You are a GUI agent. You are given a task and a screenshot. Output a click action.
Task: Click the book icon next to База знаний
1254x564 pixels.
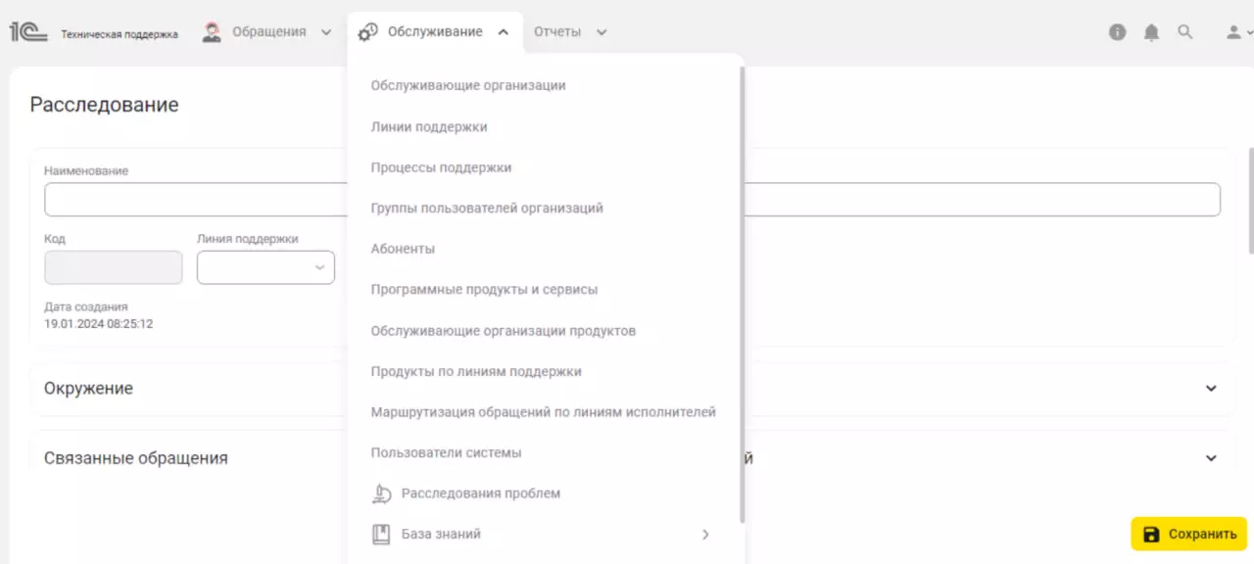point(381,534)
